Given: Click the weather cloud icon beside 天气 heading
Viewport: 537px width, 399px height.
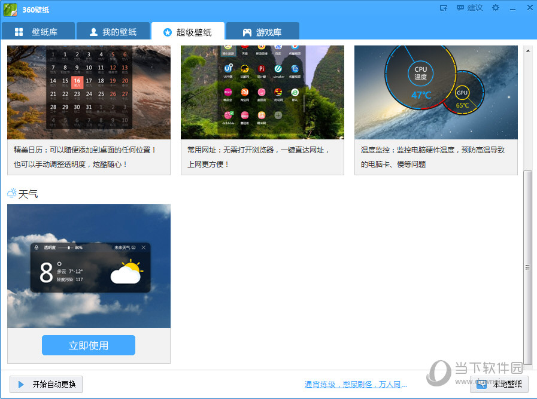Looking at the screenshot, I should [x=11, y=191].
